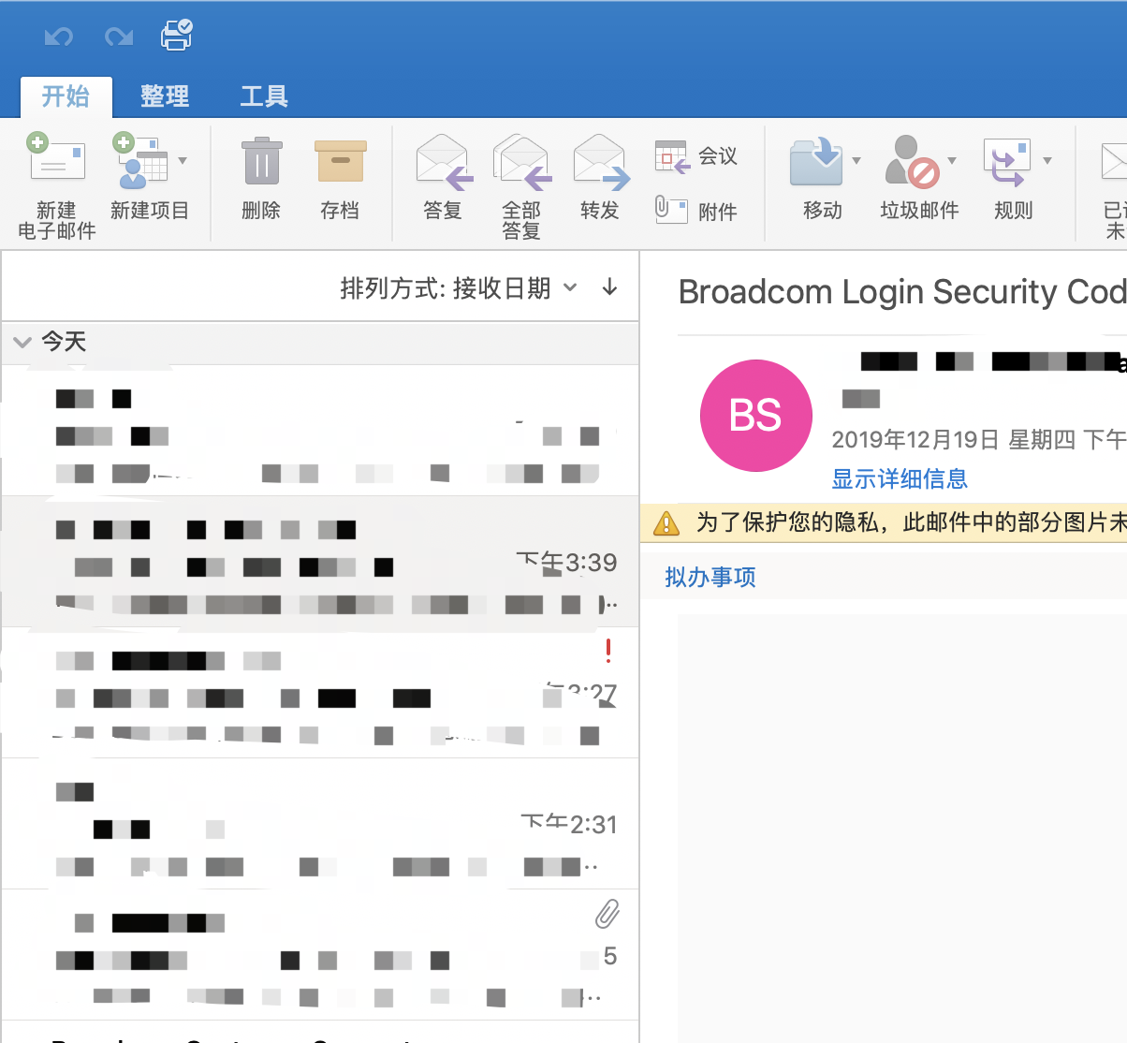1127x1043 pixels.
Task: Open the 排列方式: 接收日期 sort menu
Action: coord(459,288)
